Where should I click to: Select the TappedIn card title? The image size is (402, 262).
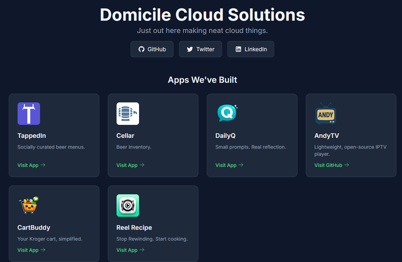tap(32, 136)
